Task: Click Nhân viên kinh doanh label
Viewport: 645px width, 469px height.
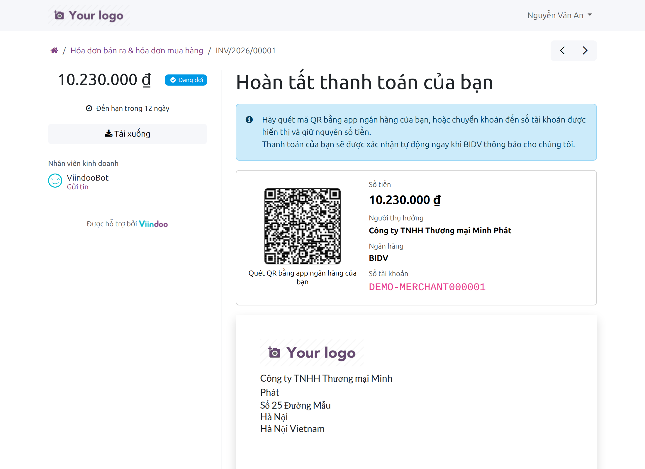Action: coord(83,163)
